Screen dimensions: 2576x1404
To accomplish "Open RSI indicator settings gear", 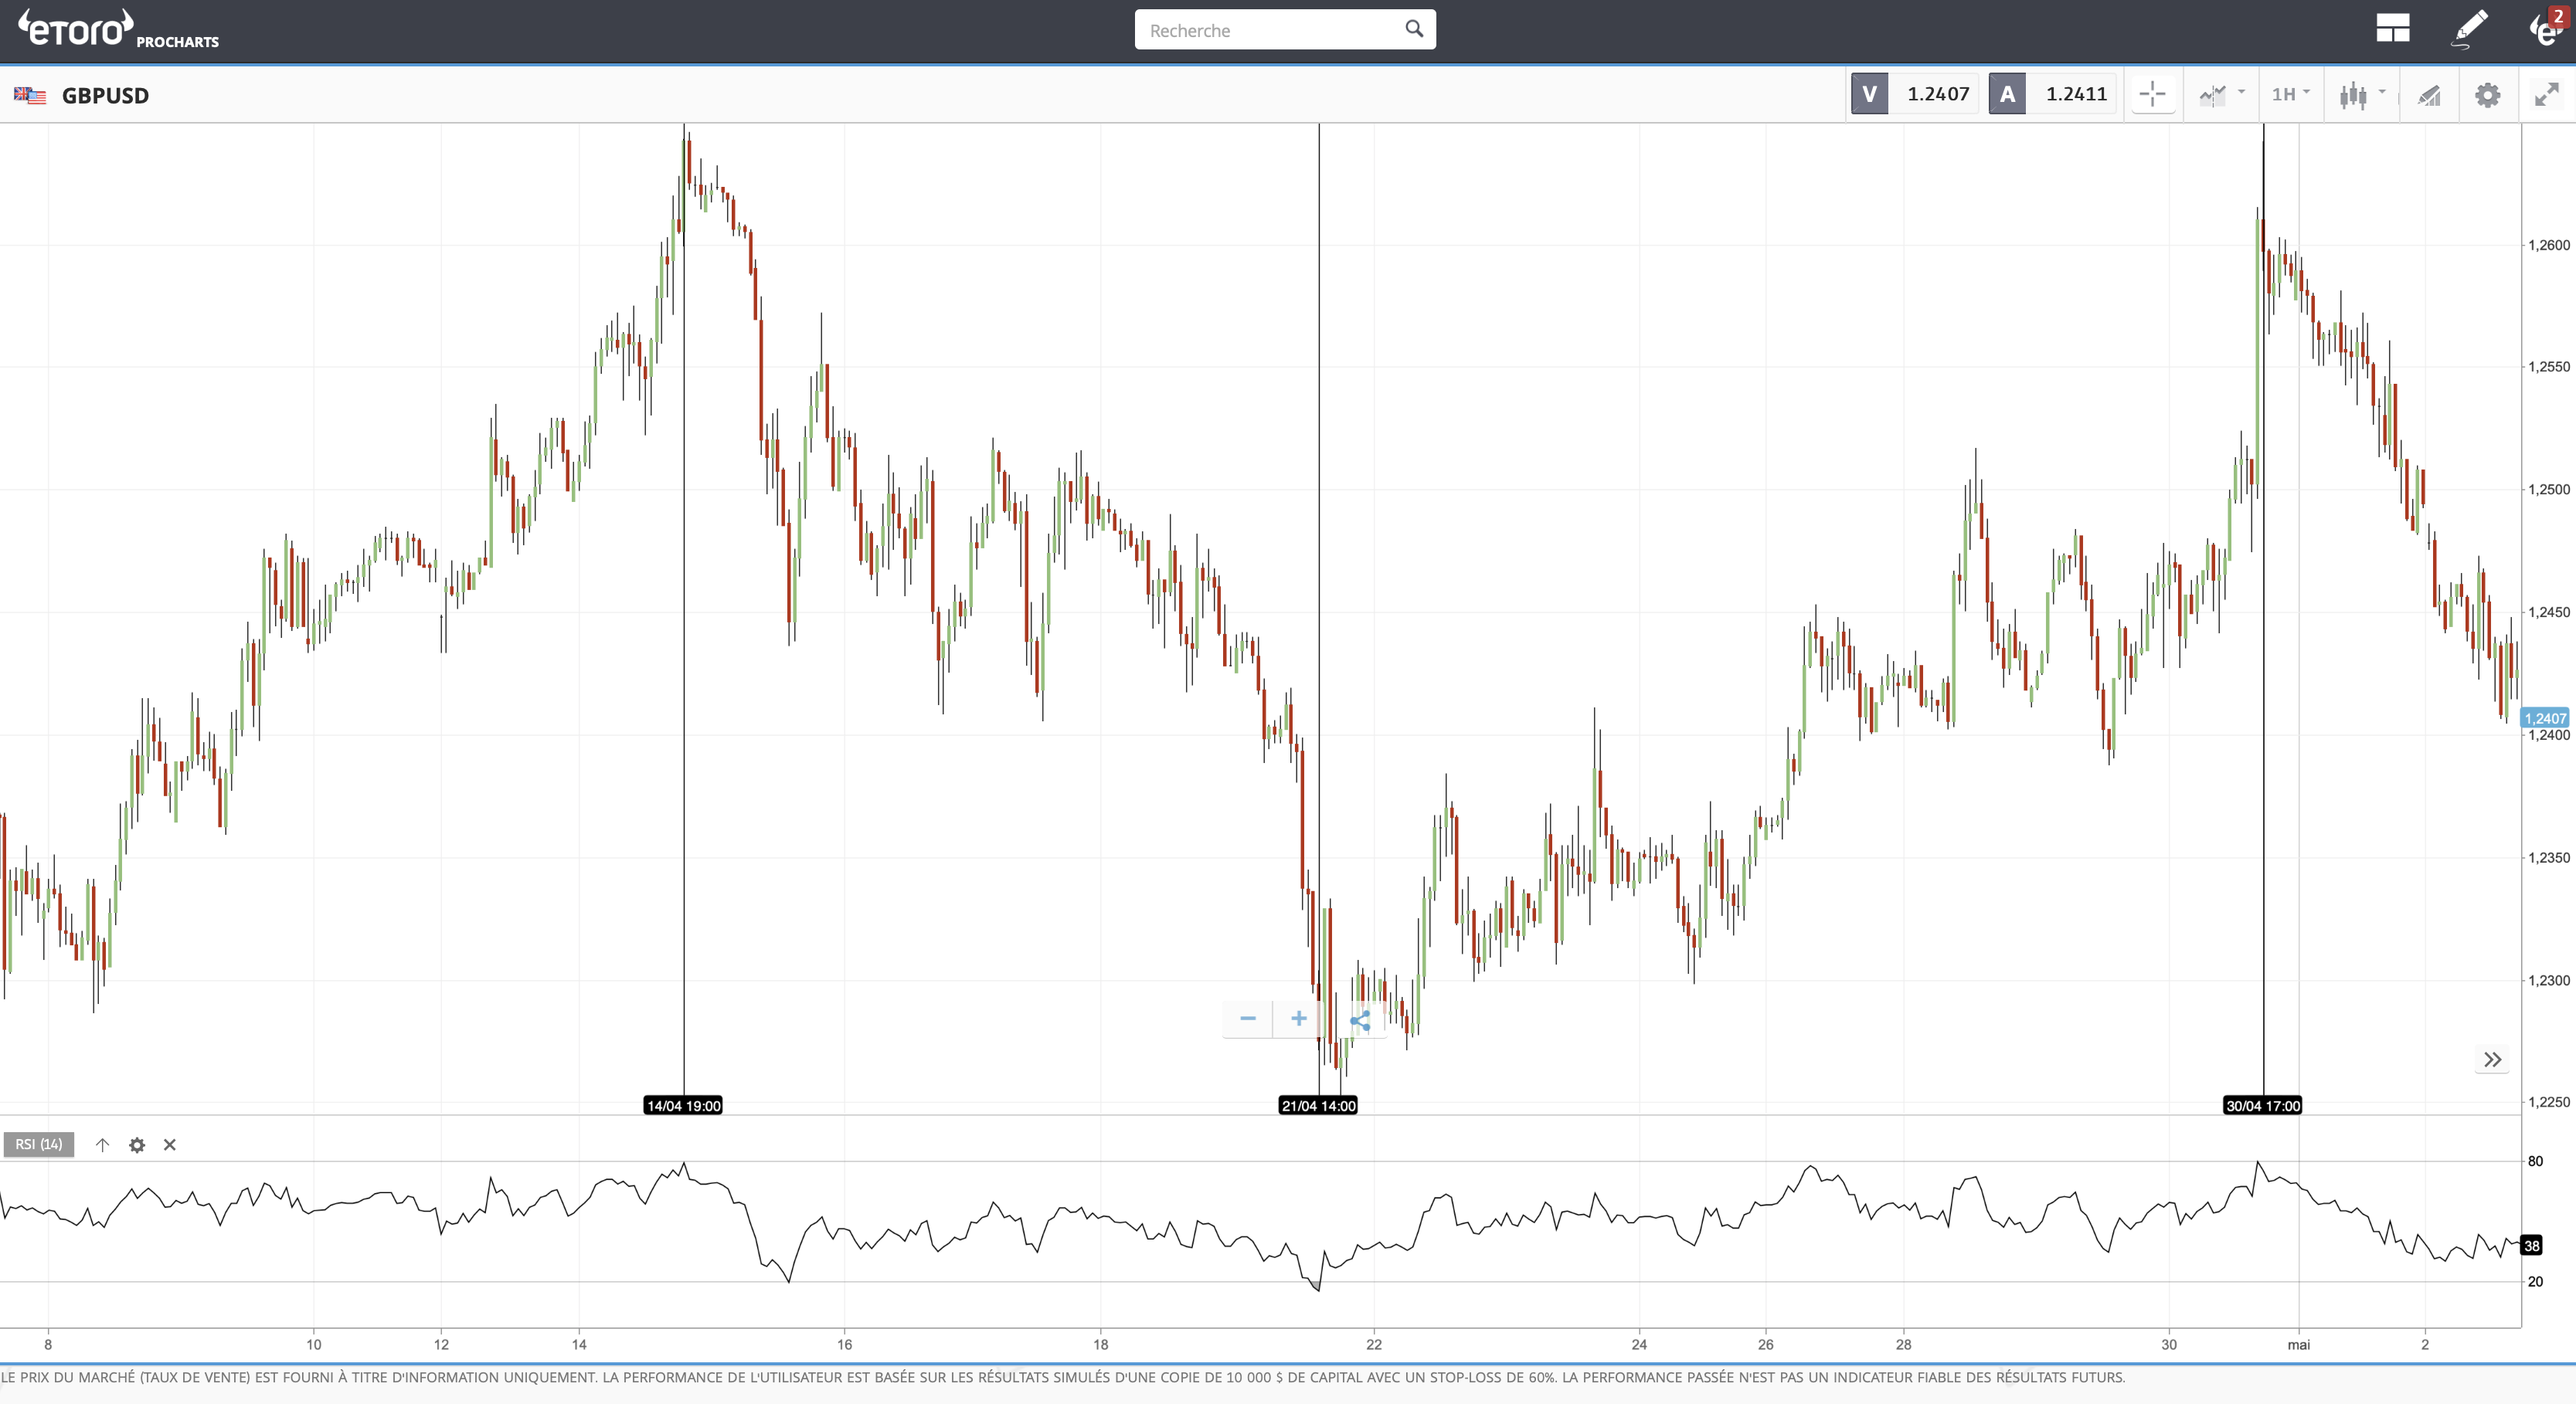I will click(x=137, y=1145).
